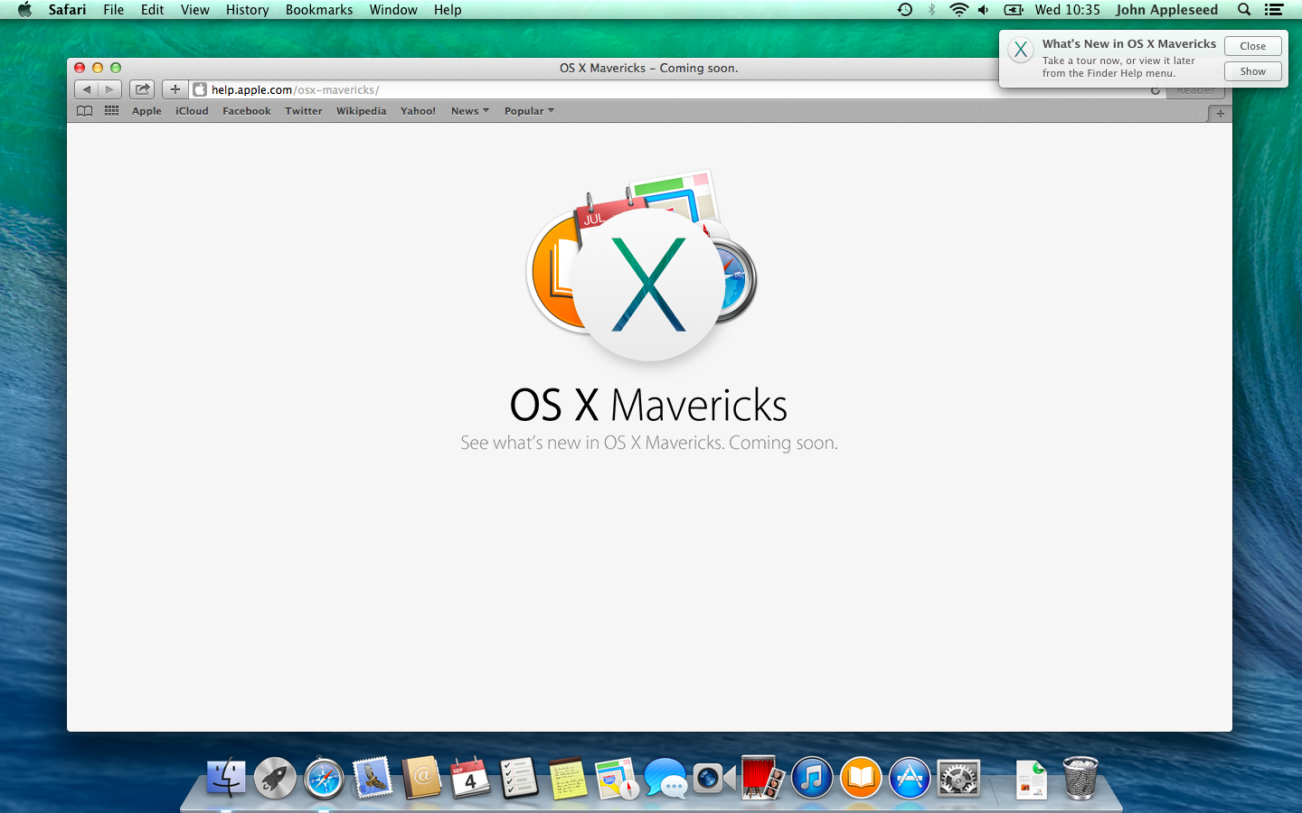Open the Share menu in Safari's toolbar

[143, 89]
